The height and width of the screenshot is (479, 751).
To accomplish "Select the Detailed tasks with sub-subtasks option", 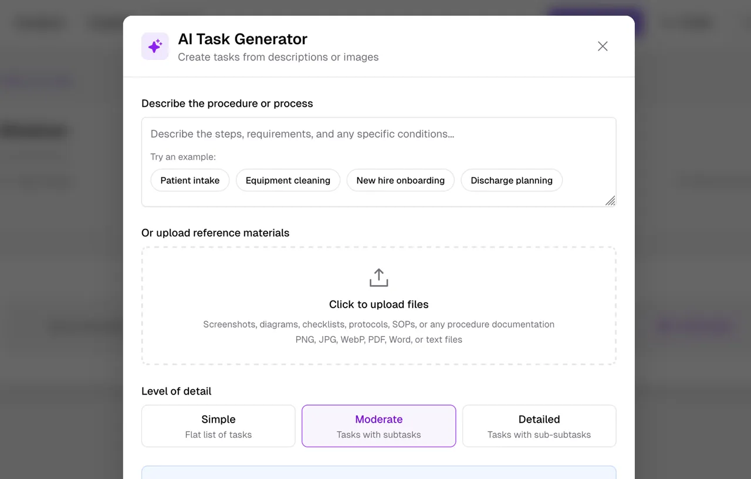I will (x=539, y=426).
